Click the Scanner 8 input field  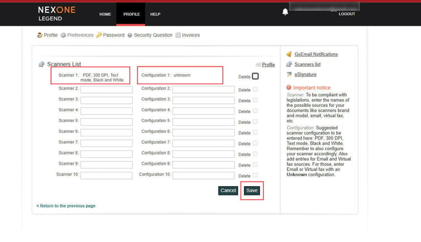(x=106, y=154)
